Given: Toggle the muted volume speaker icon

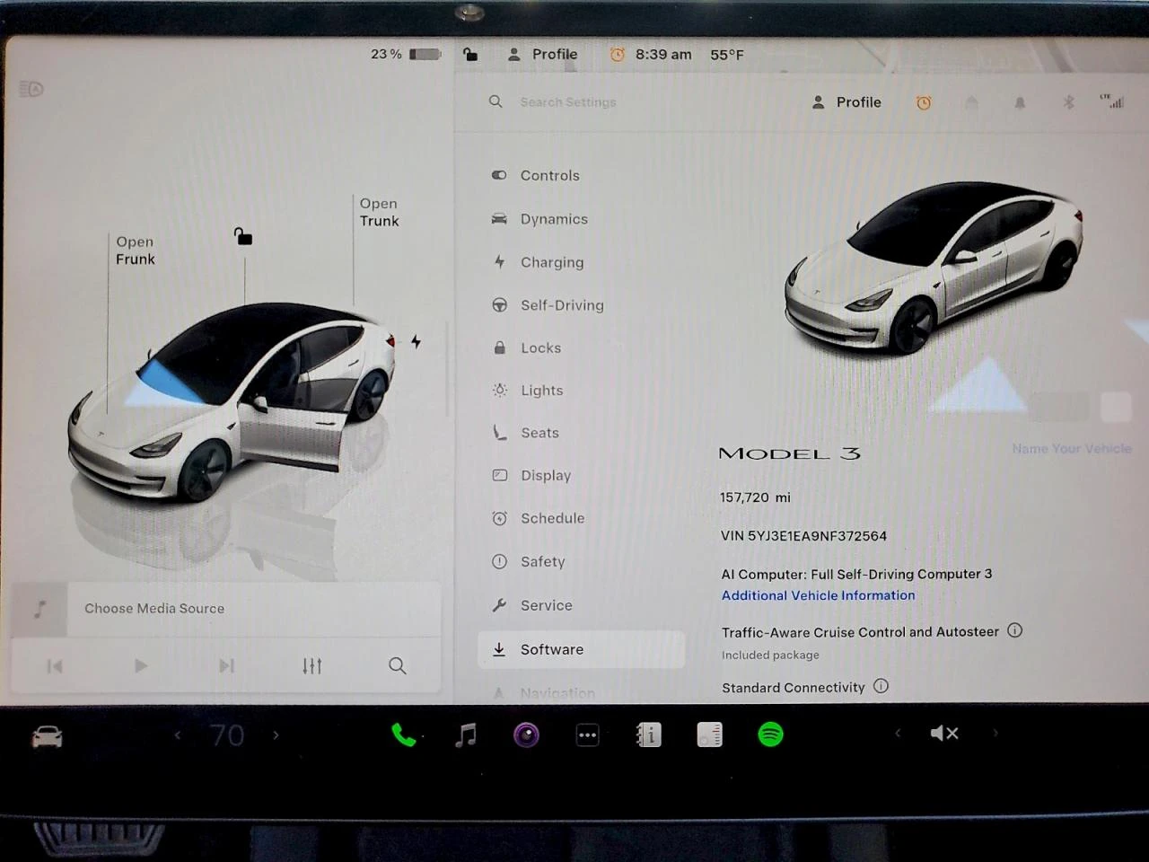Looking at the screenshot, I should click(x=944, y=734).
